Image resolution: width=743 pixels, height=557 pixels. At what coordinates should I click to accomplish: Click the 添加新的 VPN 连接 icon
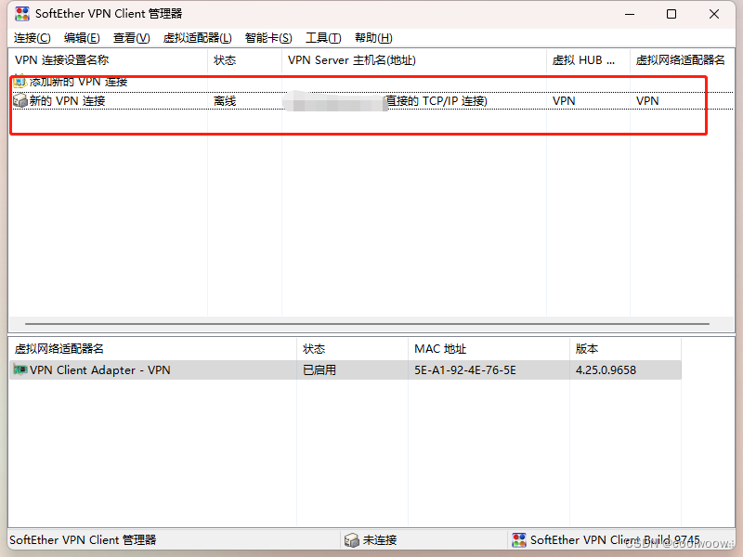[x=20, y=81]
